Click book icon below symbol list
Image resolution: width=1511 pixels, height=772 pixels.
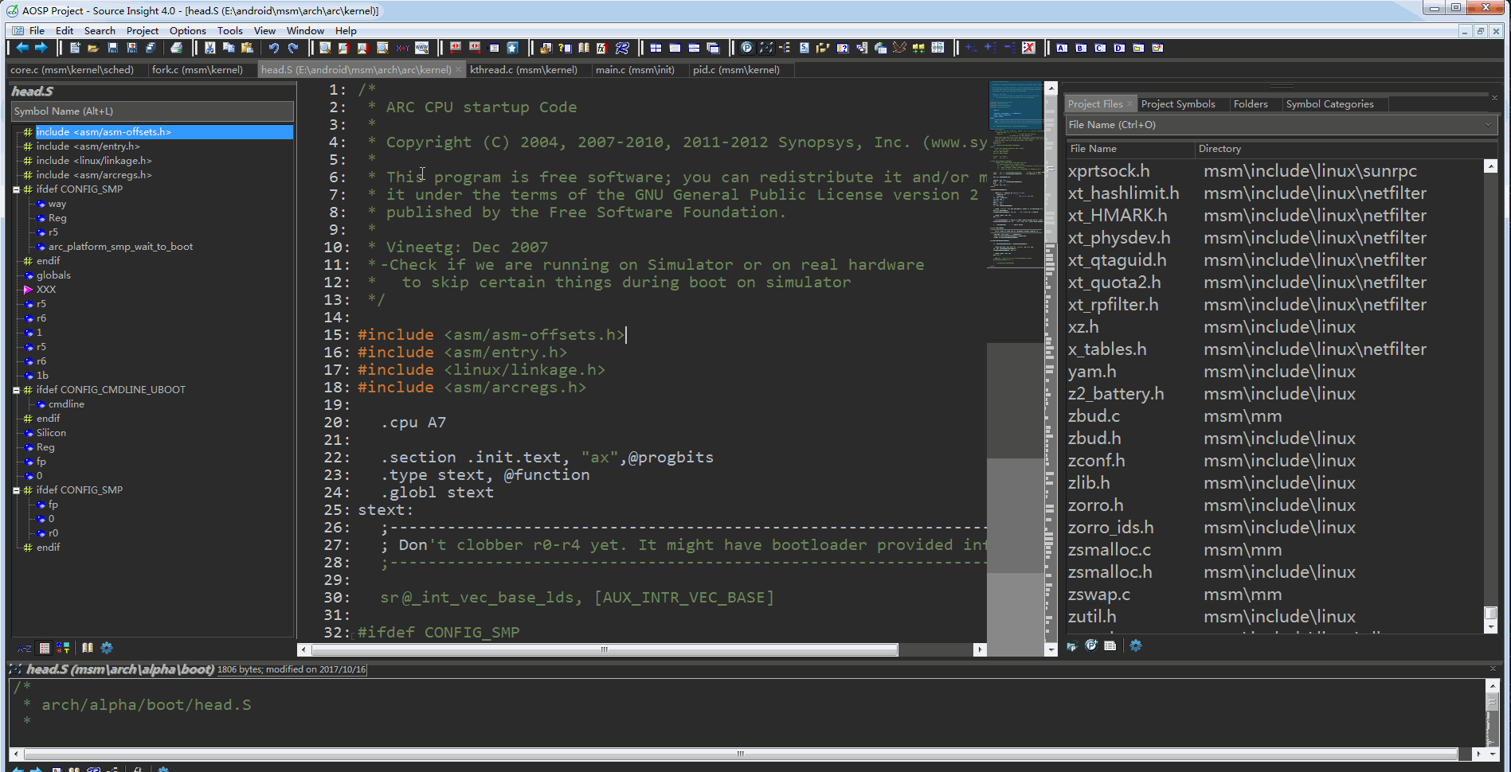[x=88, y=648]
